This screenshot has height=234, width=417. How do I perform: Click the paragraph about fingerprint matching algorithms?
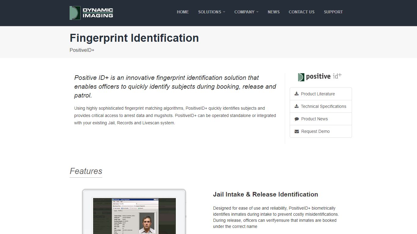click(175, 115)
